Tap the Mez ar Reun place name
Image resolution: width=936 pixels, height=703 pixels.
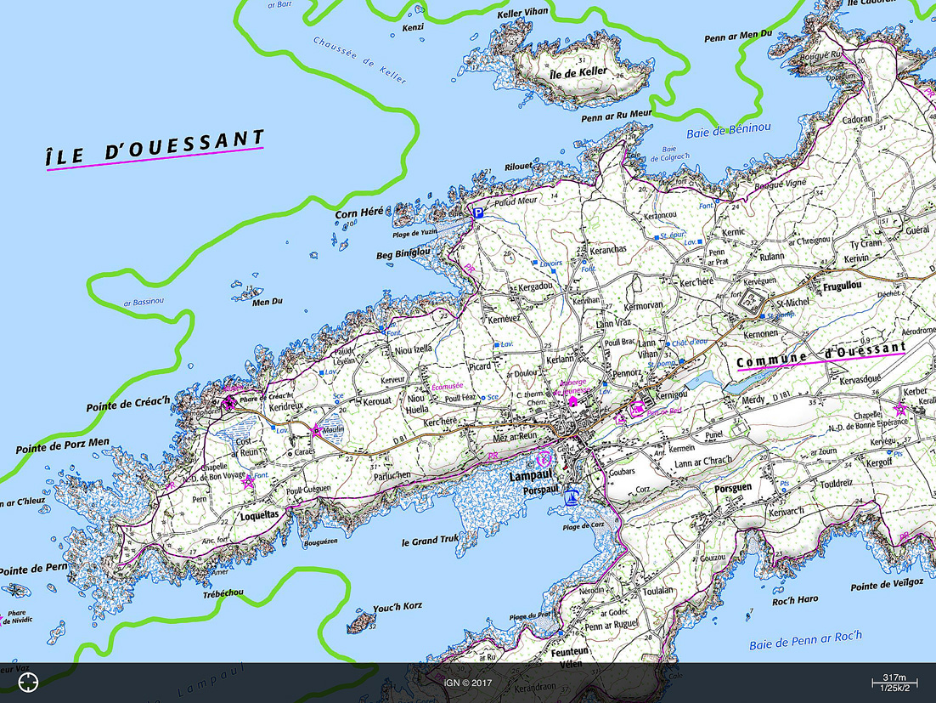(515, 436)
